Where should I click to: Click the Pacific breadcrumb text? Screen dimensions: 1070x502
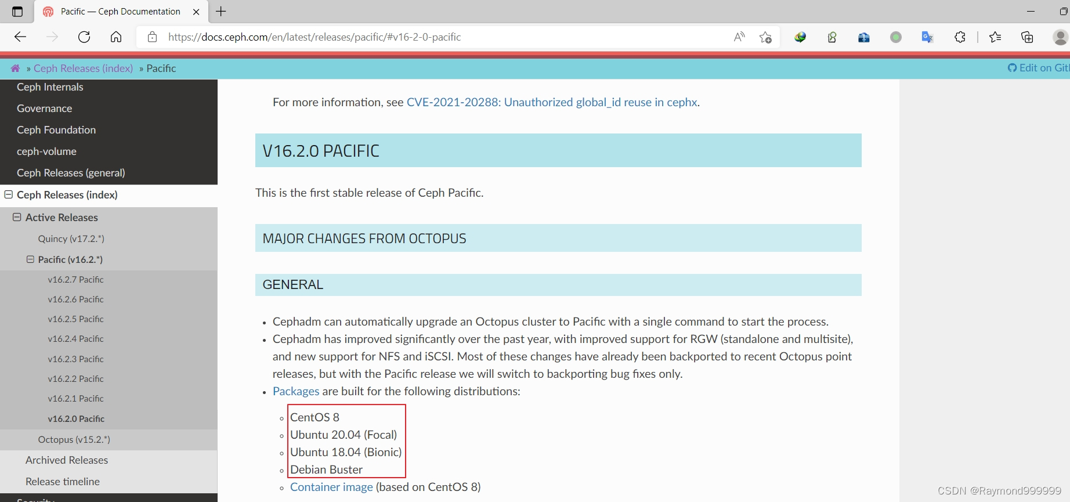(161, 68)
